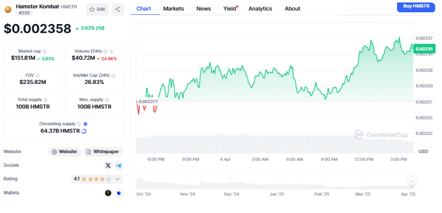Switch to the Markets tab

173,8
